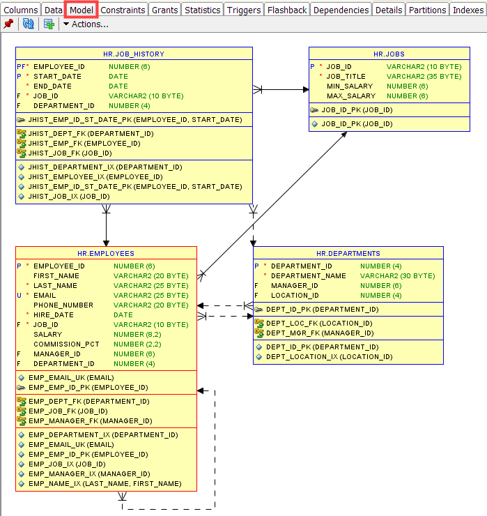Click arrowhead of JOB_HISTORY to JOBS relationship
This screenshot has height=516, width=487.
tap(306, 89)
